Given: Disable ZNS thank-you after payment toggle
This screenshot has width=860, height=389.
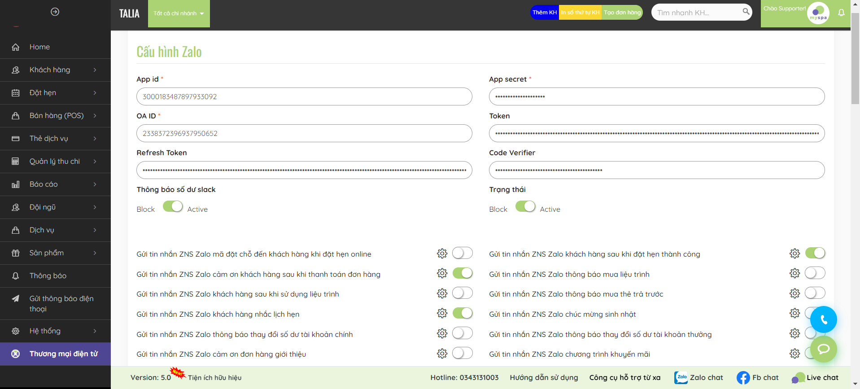Looking at the screenshot, I should 463,273.
